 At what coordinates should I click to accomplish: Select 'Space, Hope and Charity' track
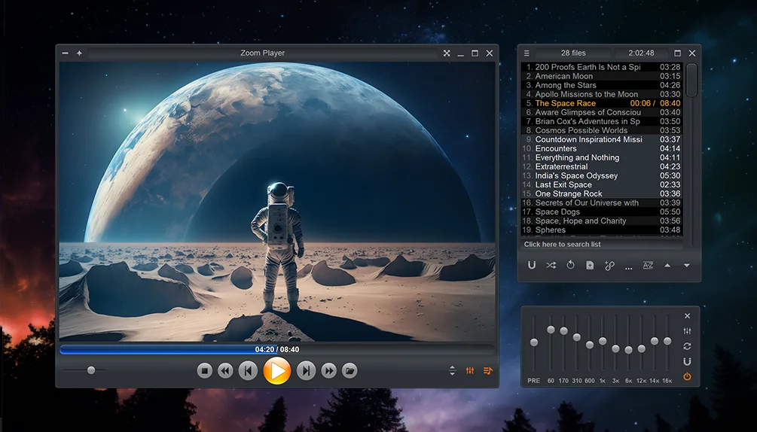pyautogui.click(x=602, y=221)
